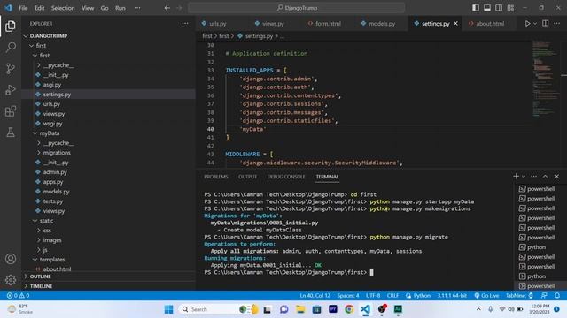Click CRLF end of line status item
The height and width of the screenshot is (318, 567).
coord(392,295)
